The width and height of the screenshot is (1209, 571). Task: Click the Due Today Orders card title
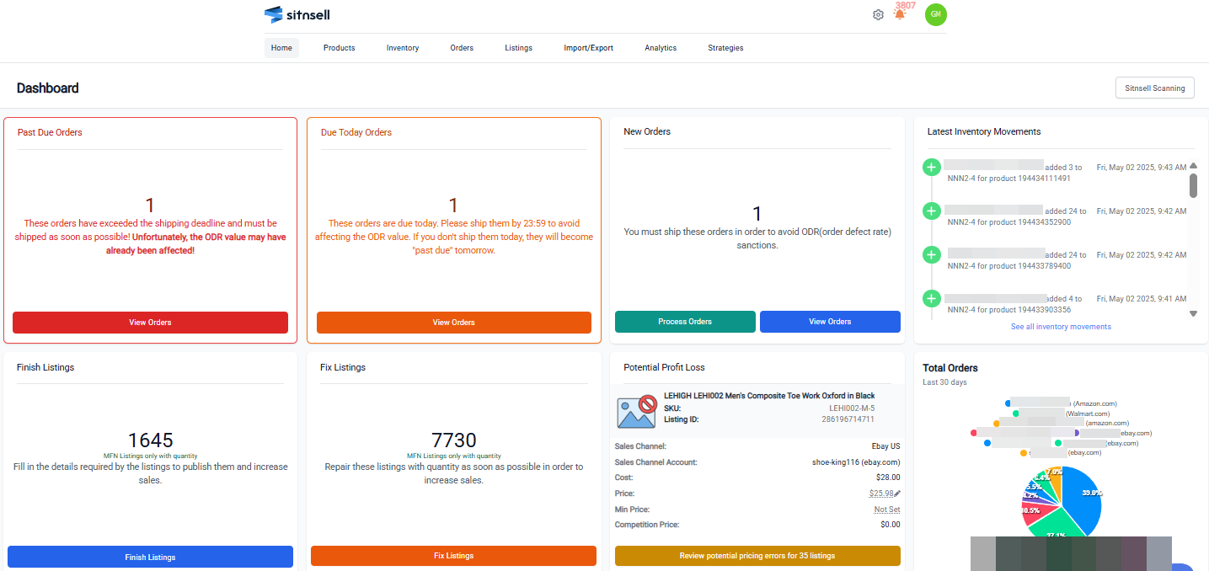(x=356, y=132)
